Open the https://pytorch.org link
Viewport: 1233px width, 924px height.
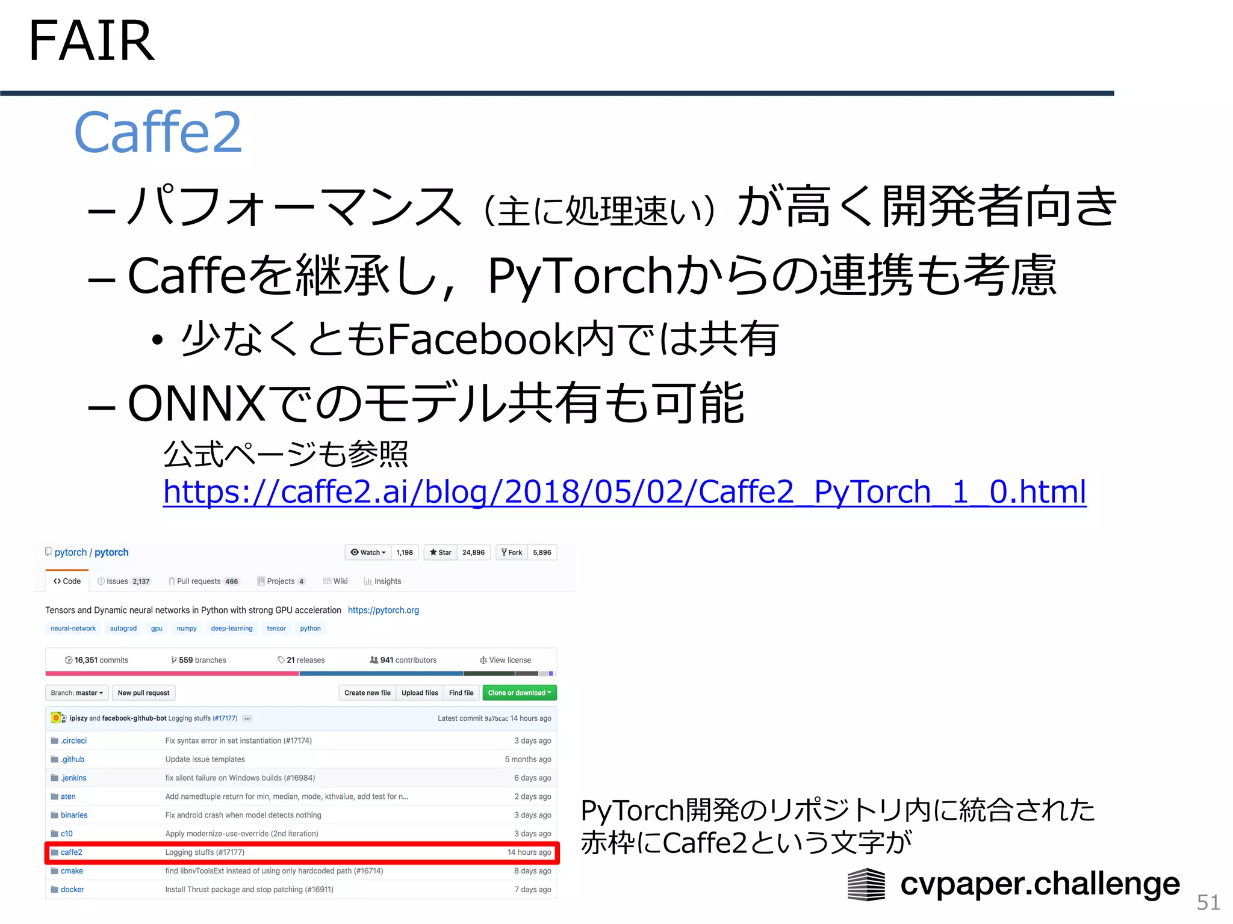click(383, 610)
